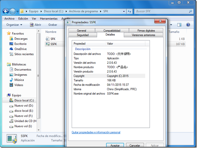
Task: Select Bibliotecas in navigation pane
Action: (x=17, y=65)
